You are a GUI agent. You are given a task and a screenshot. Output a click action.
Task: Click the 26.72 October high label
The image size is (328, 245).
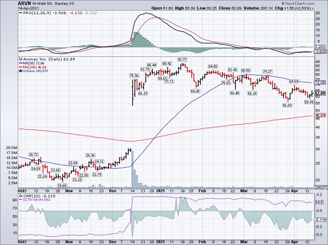click(x=34, y=155)
